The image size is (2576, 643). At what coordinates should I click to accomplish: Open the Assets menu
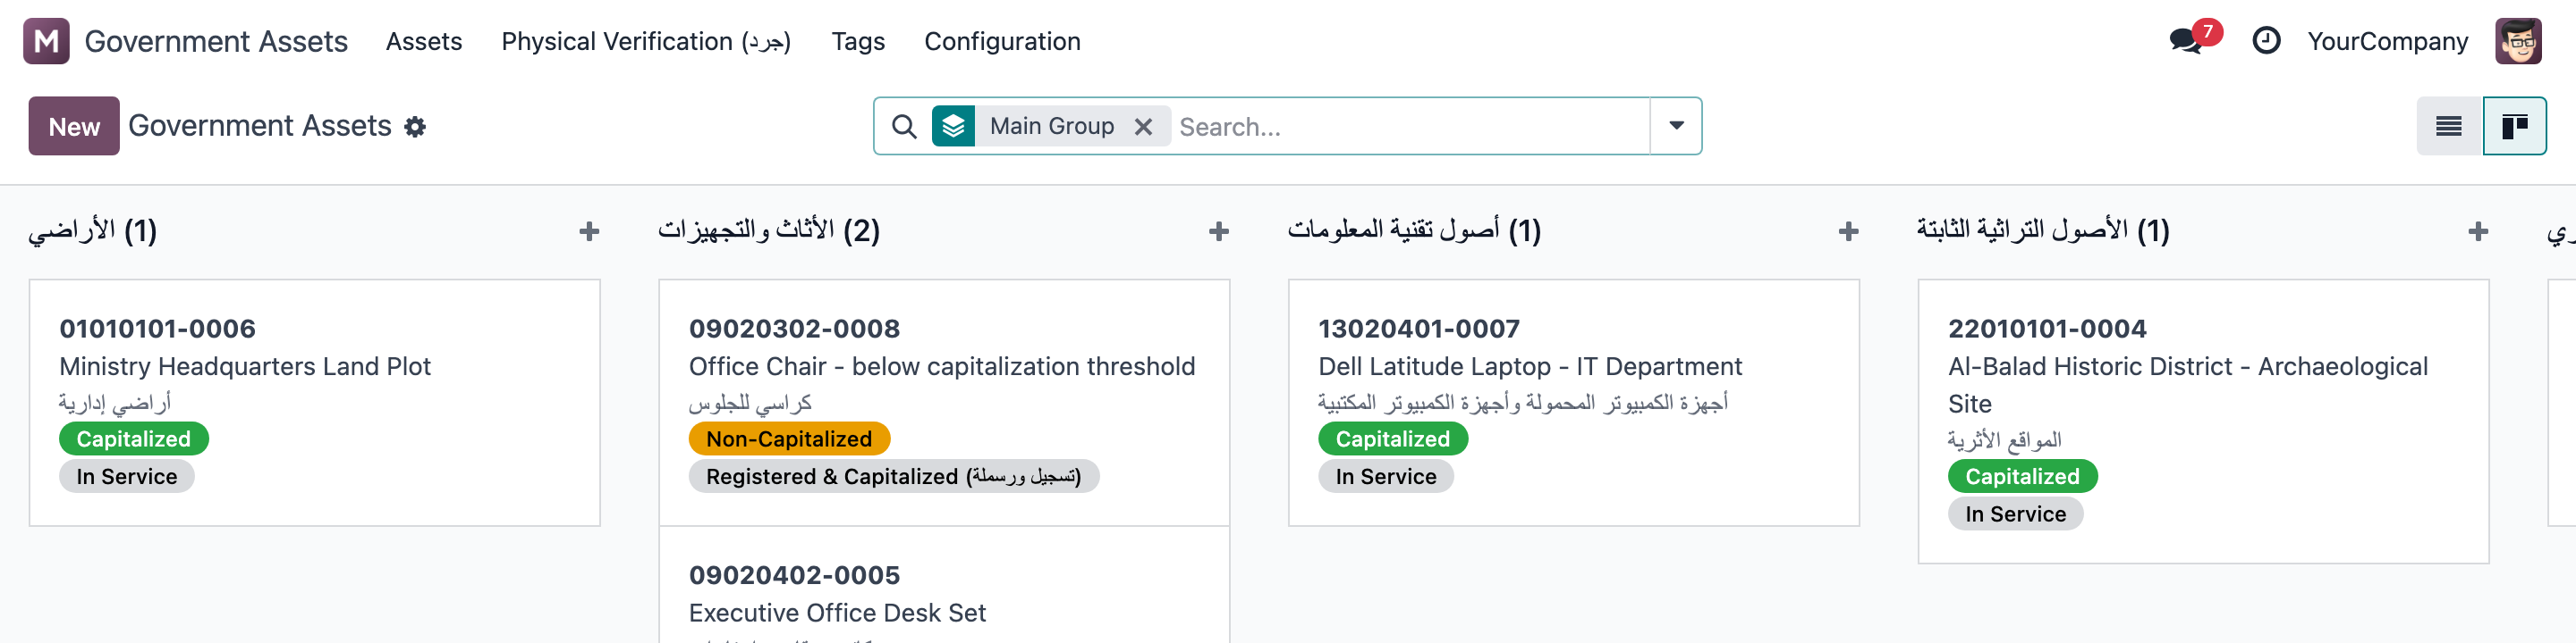click(424, 41)
